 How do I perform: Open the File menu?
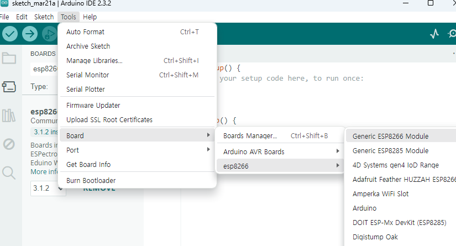tap(4, 17)
